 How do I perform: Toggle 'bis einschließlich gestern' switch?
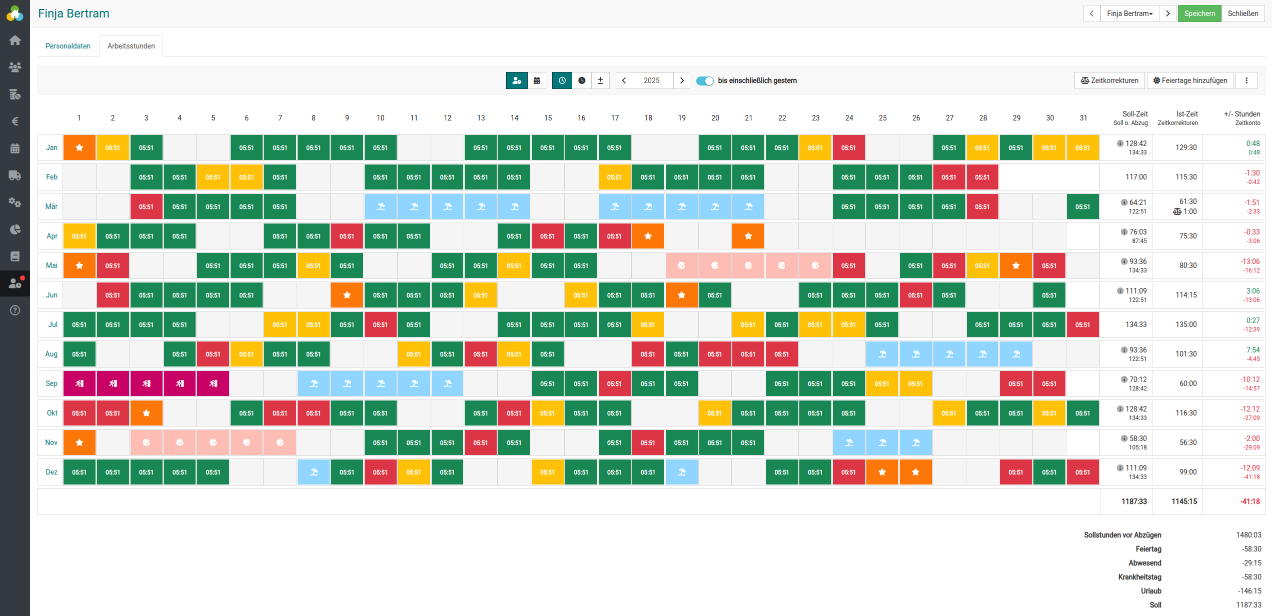tap(705, 81)
